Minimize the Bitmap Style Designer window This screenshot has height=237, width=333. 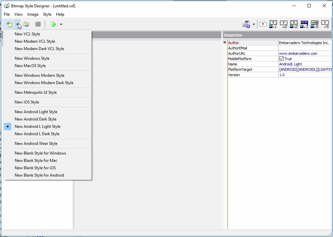click(294, 6)
